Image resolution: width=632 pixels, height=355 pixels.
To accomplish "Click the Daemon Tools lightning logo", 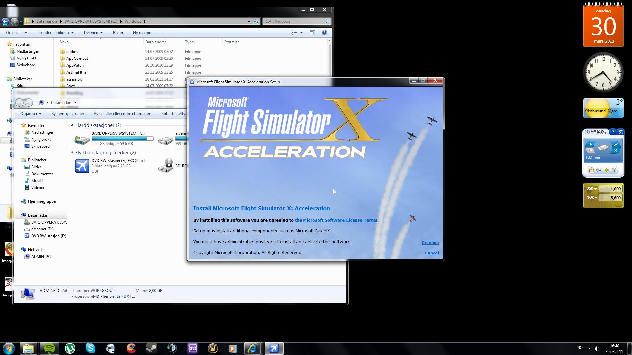I will [x=587, y=132].
